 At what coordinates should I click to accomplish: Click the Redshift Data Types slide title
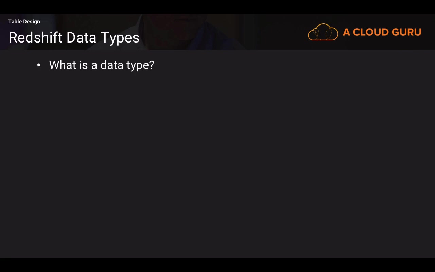(x=74, y=37)
